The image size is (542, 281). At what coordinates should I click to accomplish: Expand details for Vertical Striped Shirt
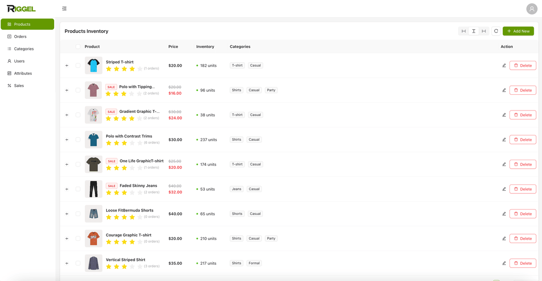click(x=66, y=263)
